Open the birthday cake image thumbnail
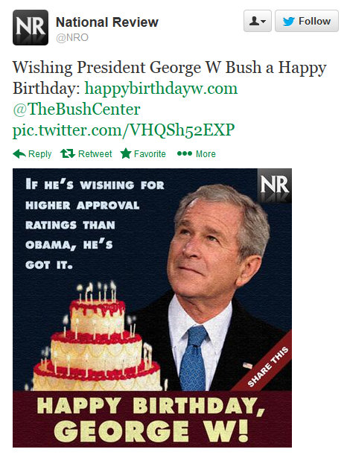The width and height of the screenshot is (350, 455). [x=152, y=308]
